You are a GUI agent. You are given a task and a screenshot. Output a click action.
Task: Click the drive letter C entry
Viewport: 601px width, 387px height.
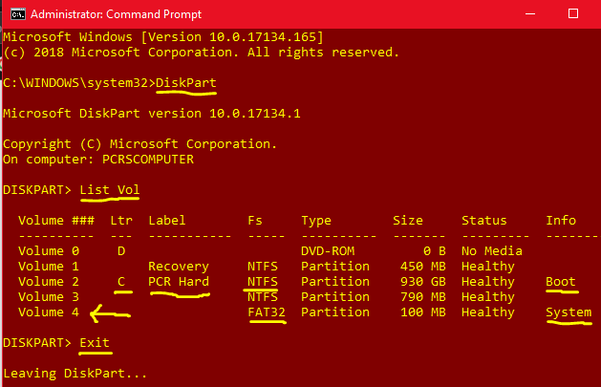tap(121, 281)
